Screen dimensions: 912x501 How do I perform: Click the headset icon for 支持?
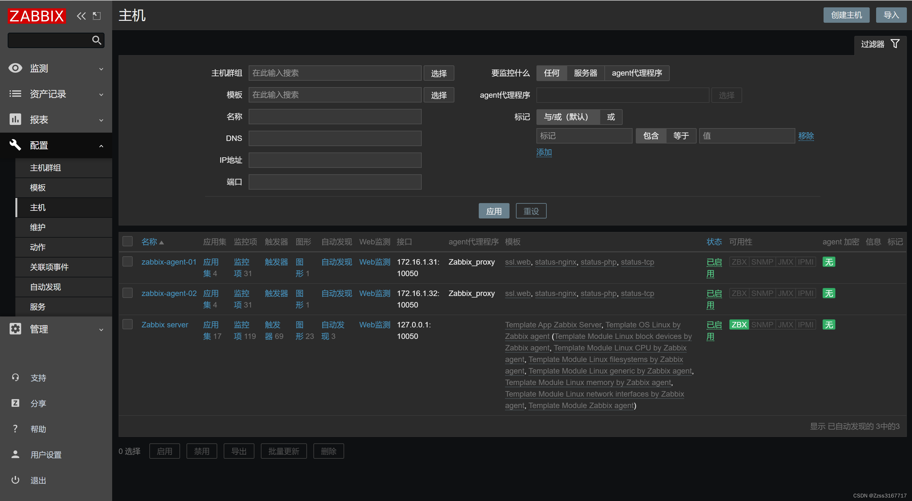click(15, 378)
